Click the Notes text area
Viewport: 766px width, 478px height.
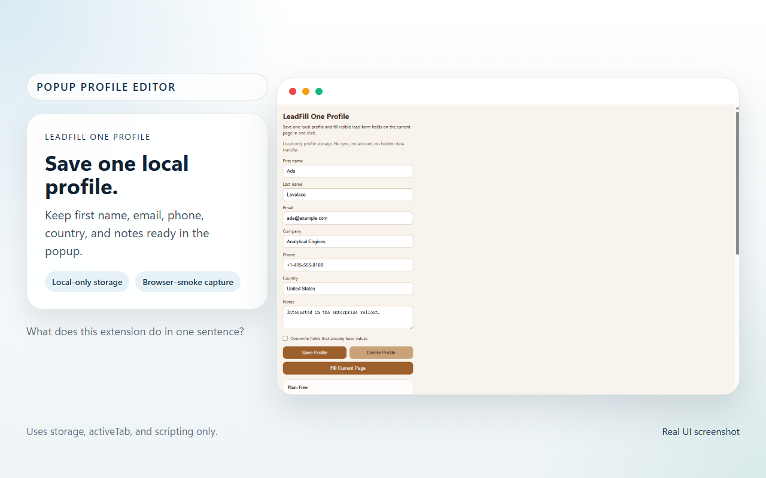(348, 317)
